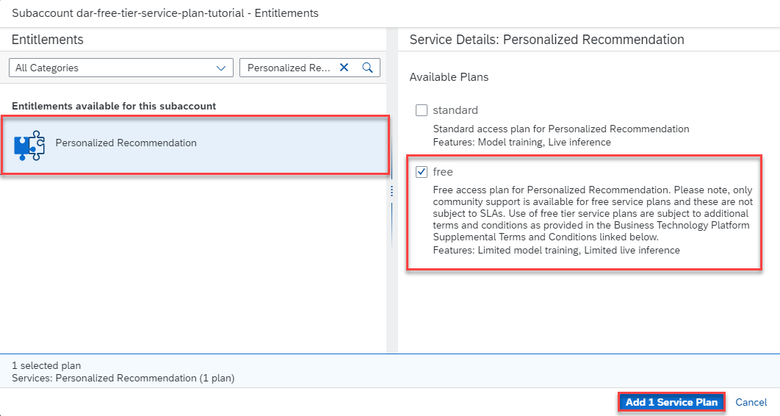Click into the entitlements search field

pos(289,68)
